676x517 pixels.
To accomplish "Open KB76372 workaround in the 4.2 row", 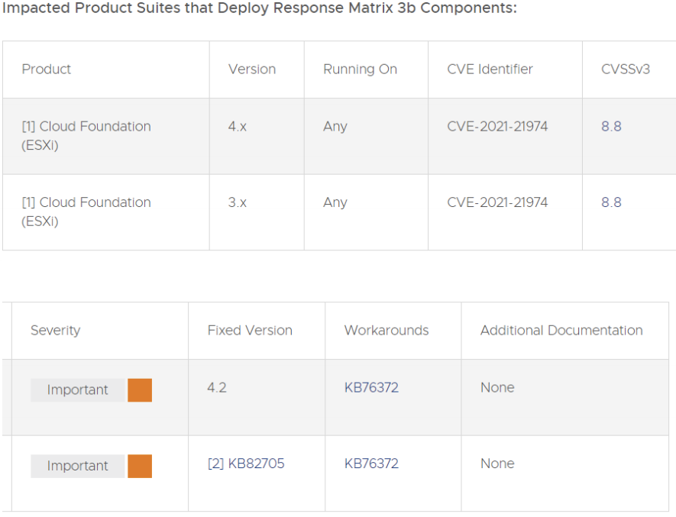I will [x=371, y=388].
